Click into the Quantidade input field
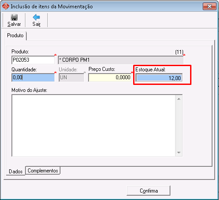 (x=33, y=77)
